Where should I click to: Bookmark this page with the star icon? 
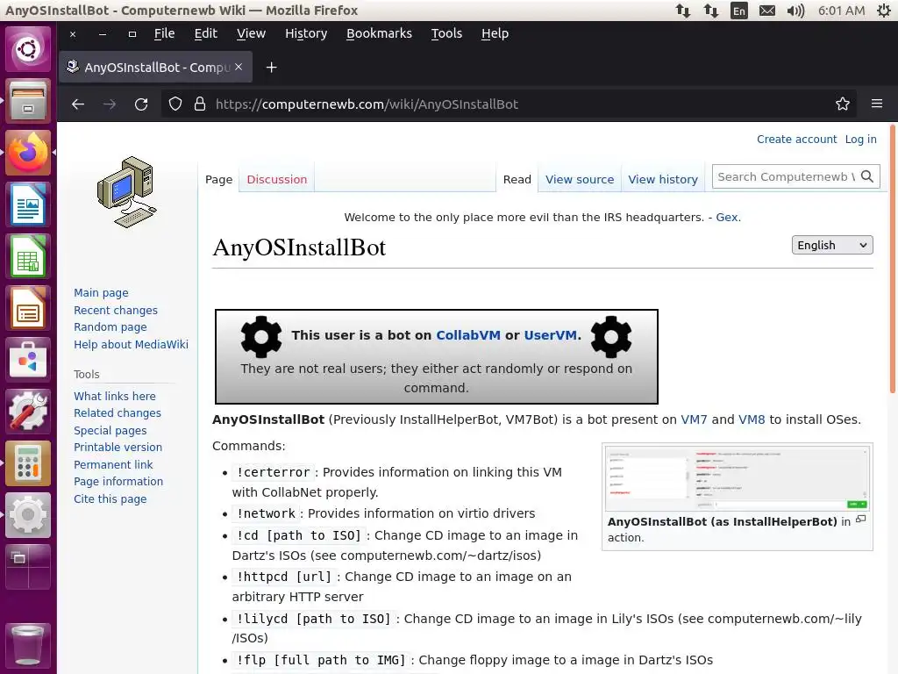(x=843, y=104)
